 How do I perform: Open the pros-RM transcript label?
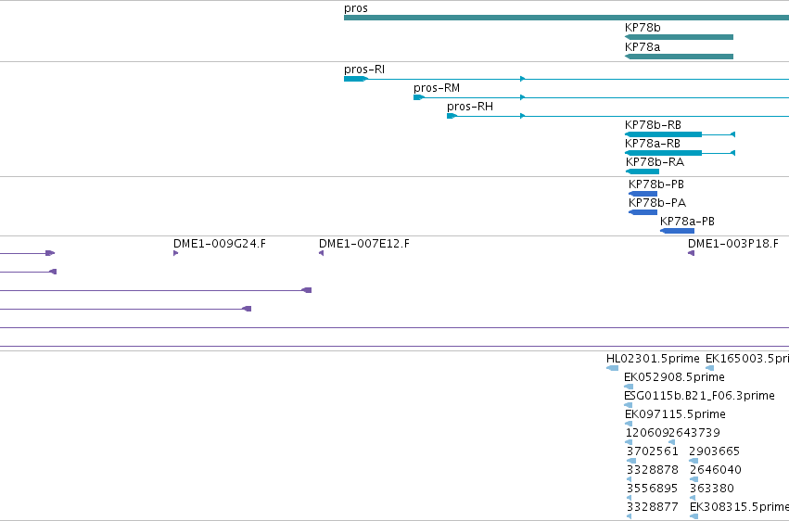437,88
